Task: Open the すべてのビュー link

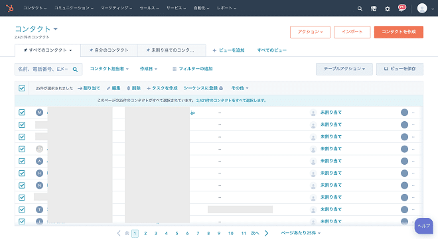Action: point(272,50)
